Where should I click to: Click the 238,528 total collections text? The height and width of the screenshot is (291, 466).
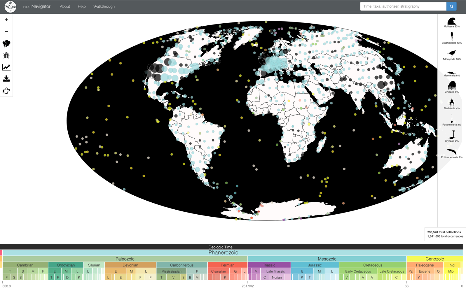[444, 232]
